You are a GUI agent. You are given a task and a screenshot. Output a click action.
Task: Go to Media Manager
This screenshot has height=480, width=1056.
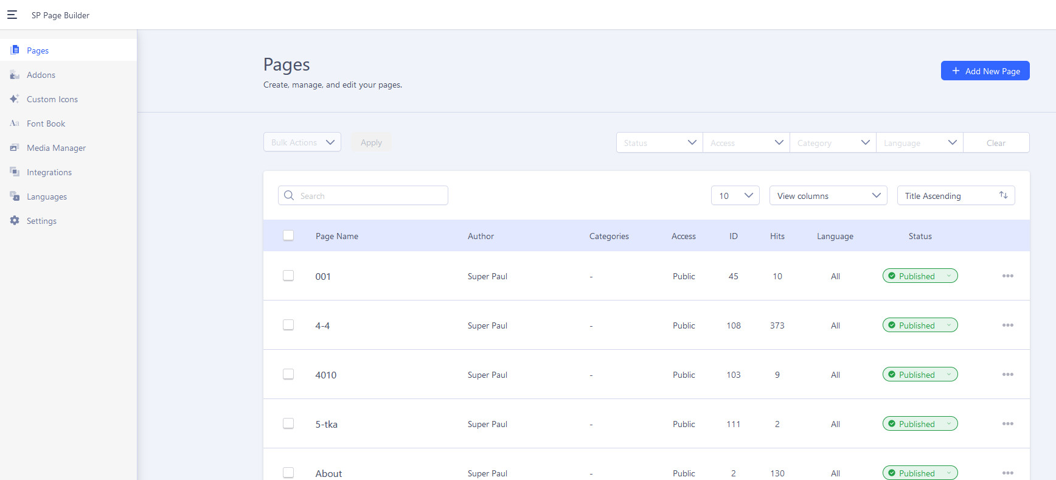click(56, 148)
